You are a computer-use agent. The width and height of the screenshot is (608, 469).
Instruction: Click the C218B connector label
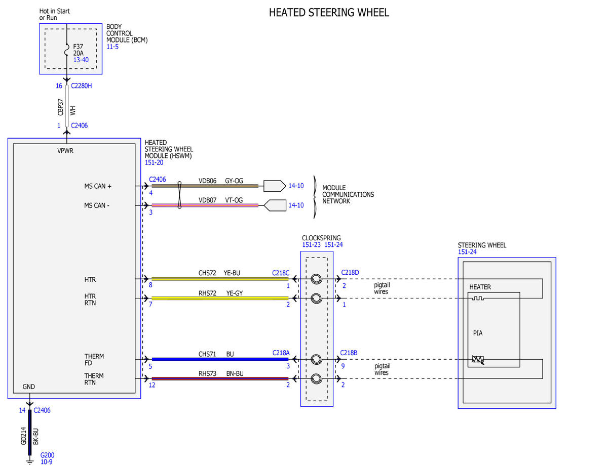[350, 353]
